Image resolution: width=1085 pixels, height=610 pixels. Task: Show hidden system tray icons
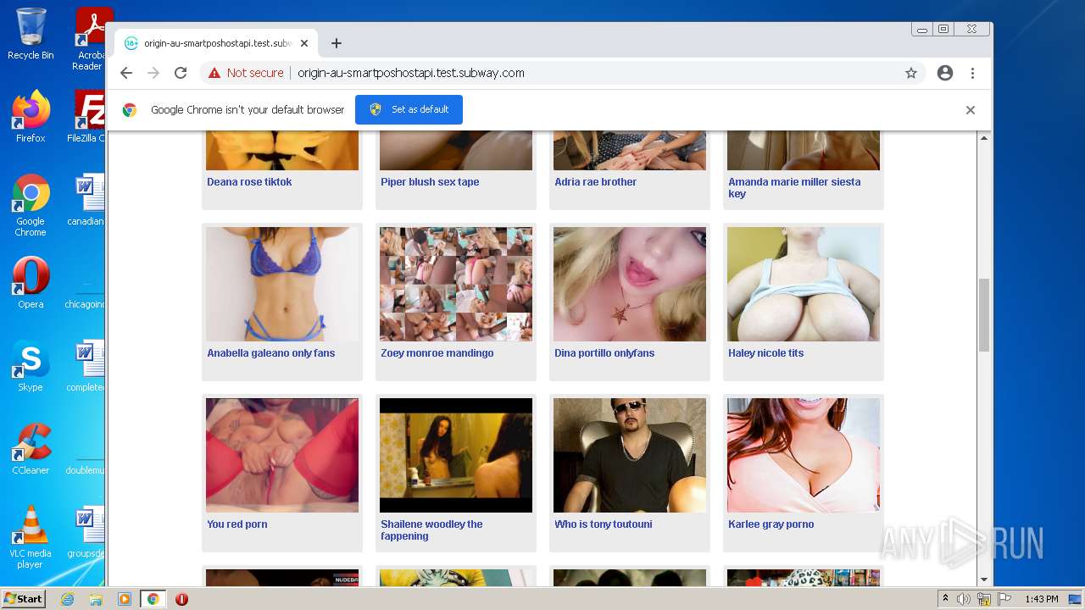[x=945, y=599]
